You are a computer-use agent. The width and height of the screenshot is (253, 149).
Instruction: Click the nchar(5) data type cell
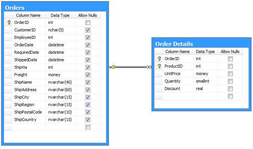coord(60,30)
